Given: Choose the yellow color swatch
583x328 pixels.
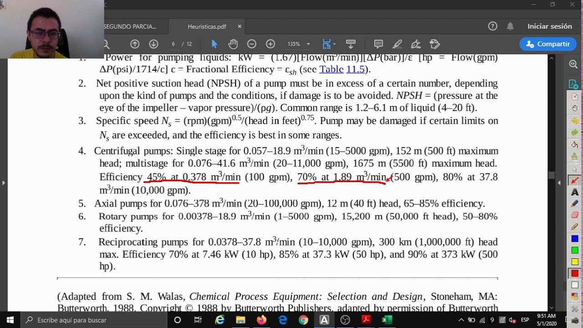Looking at the screenshot, I should click(x=575, y=262).
